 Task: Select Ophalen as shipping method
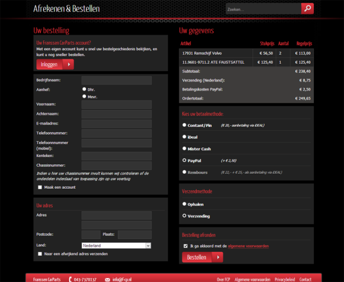pos(184,204)
